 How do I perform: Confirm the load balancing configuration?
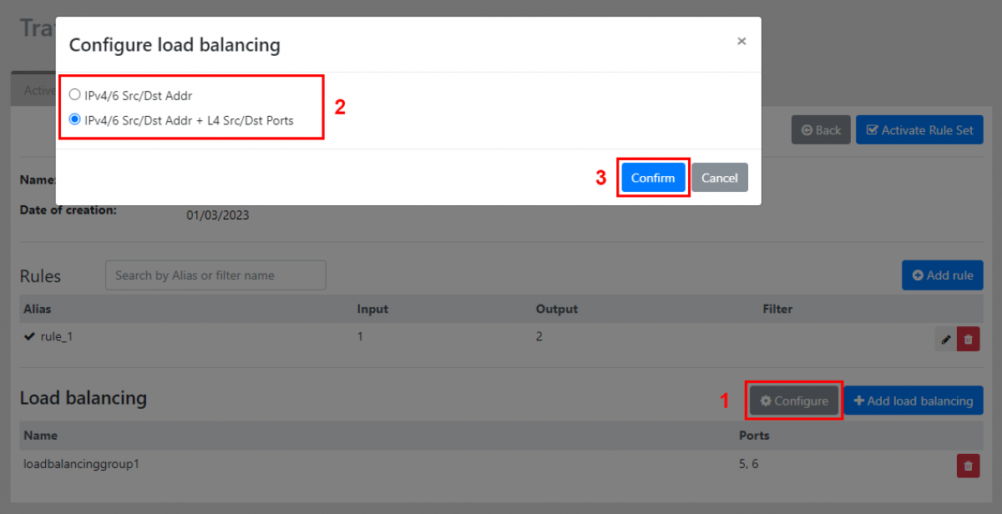coord(653,178)
